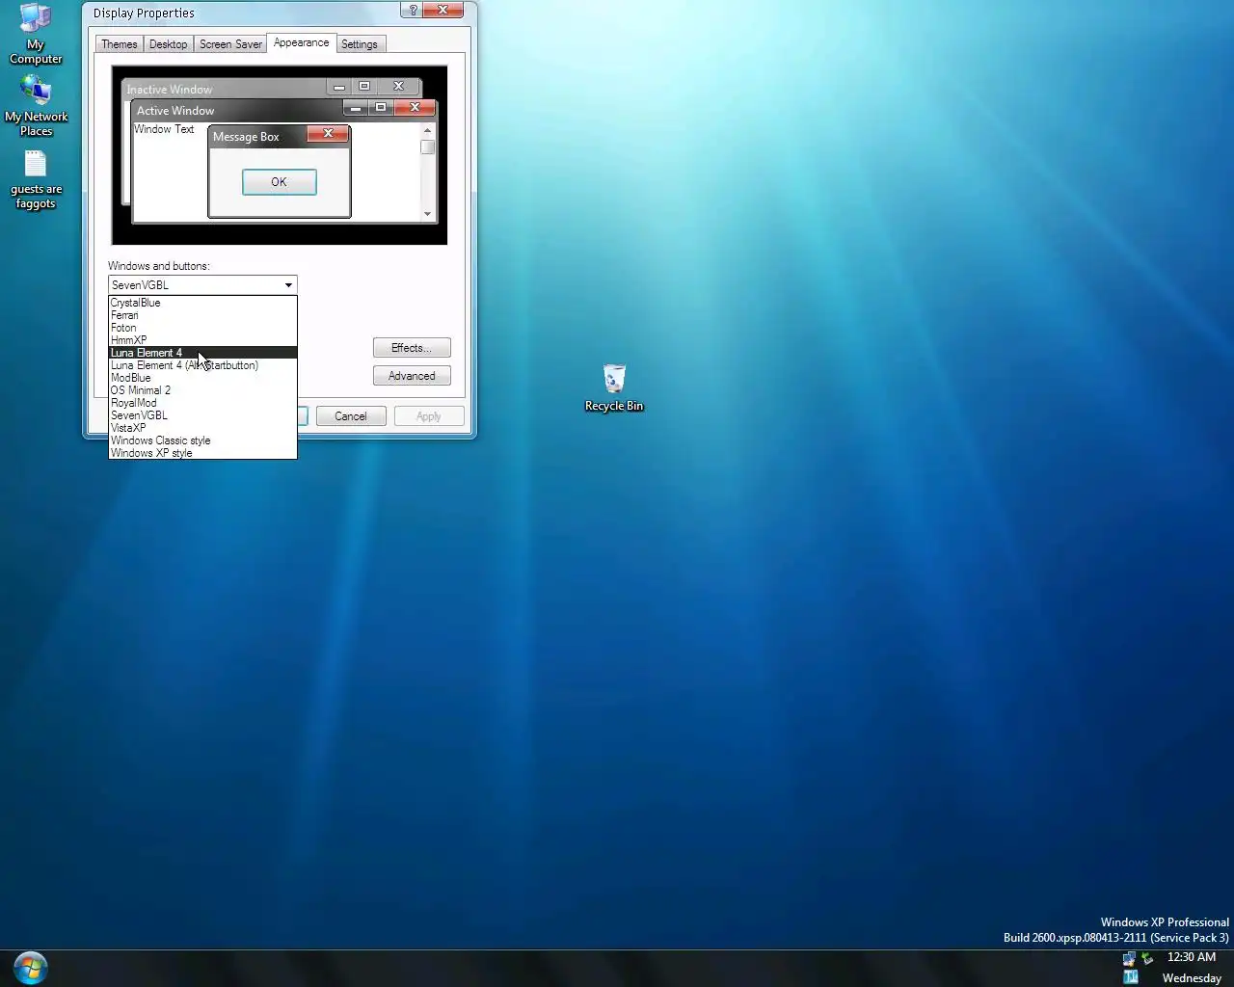Click the network connection tray icon
This screenshot has height=987, width=1234.
(x=1129, y=958)
